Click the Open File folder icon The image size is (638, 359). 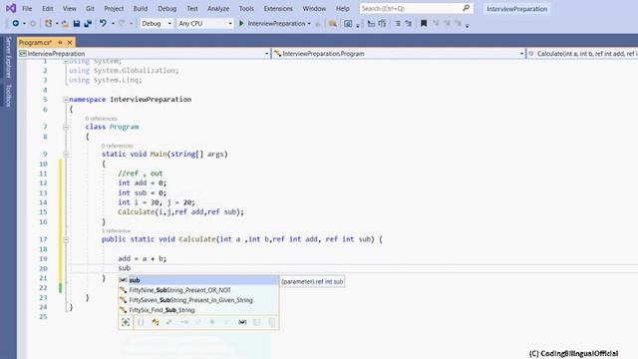[x=65, y=24]
